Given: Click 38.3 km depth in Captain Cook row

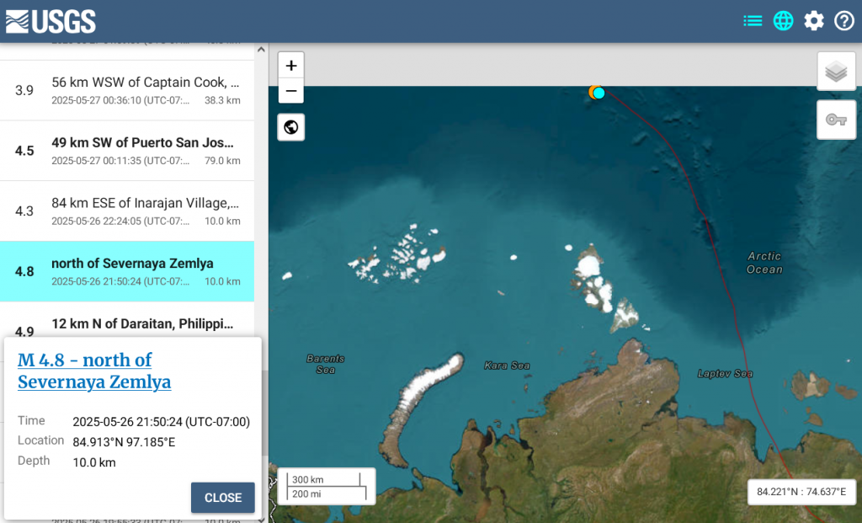Looking at the screenshot, I should (x=222, y=100).
